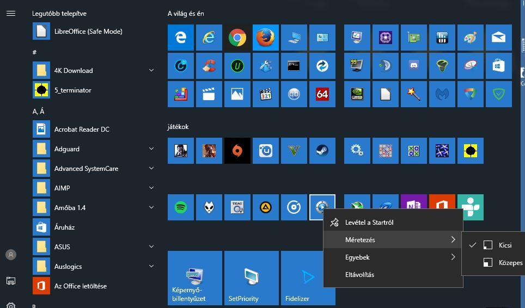
Task: Open the Méretezés menu entry
Action: (393, 240)
